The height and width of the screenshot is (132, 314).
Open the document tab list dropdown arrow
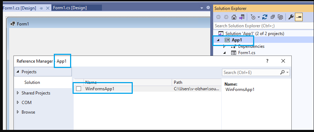(x=202, y=8)
